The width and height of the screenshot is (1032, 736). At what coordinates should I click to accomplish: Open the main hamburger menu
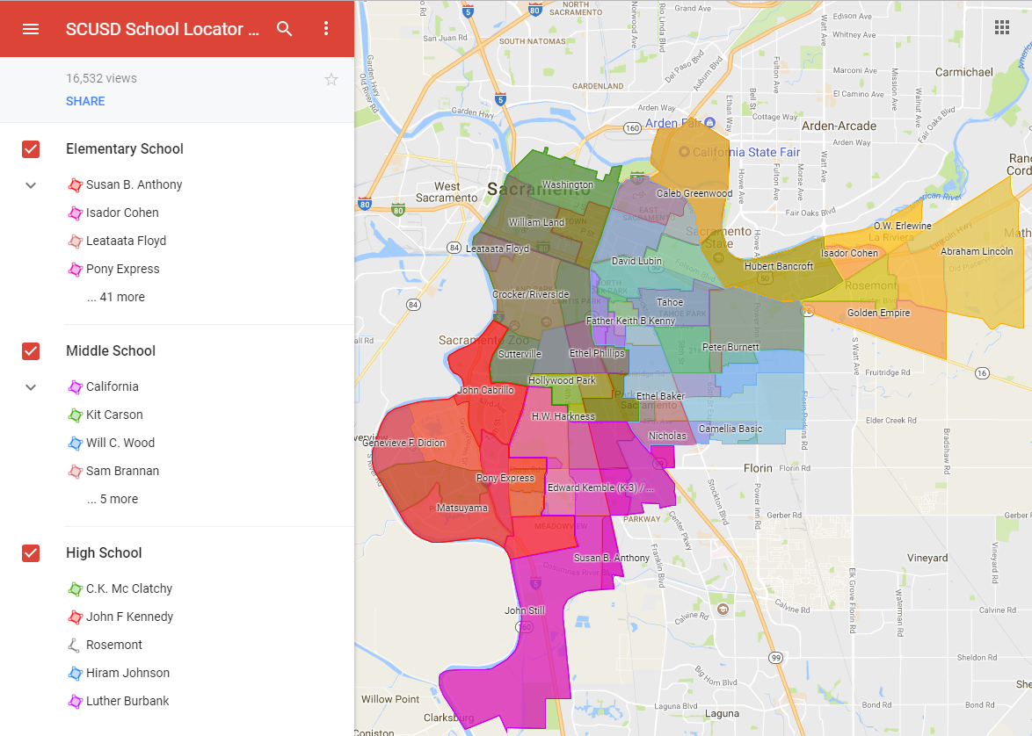(x=31, y=28)
